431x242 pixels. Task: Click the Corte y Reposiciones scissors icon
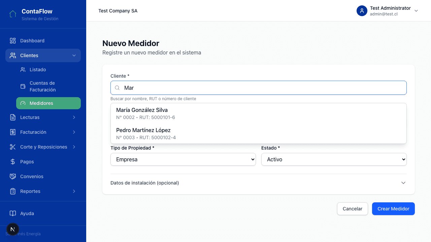pyautogui.click(x=13, y=147)
